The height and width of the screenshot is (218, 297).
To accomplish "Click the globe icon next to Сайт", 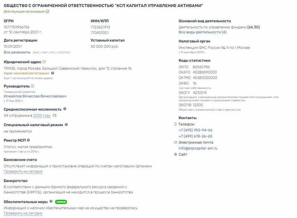I will tap(175, 154).
